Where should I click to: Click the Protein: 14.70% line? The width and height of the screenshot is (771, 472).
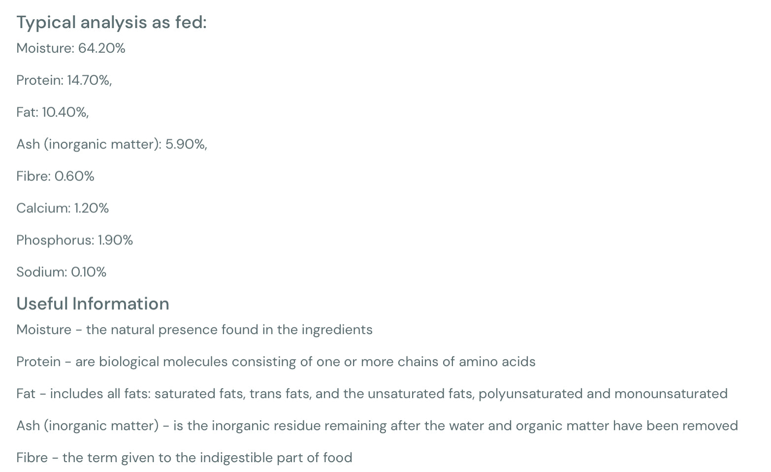coord(64,80)
